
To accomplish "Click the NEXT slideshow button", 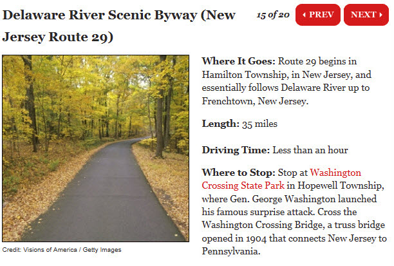I will [x=366, y=15].
